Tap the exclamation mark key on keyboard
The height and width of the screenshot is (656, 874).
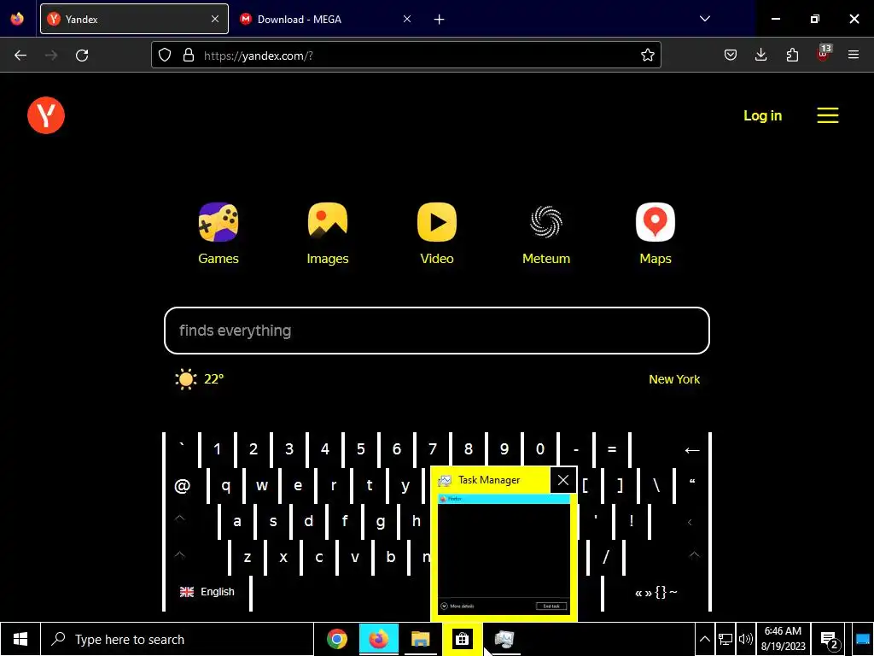(631, 521)
